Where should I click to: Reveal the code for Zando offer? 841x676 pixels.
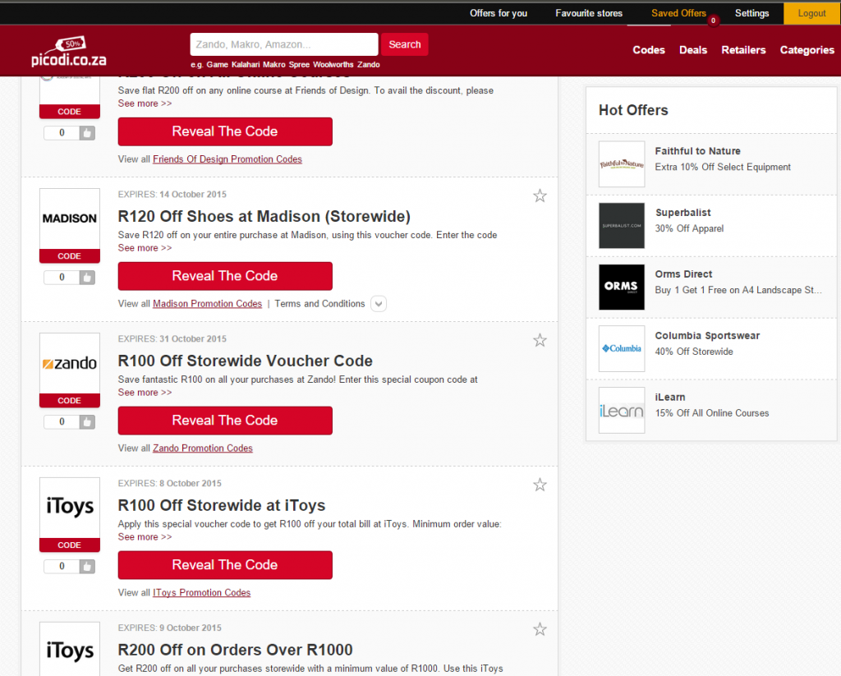(225, 420)
